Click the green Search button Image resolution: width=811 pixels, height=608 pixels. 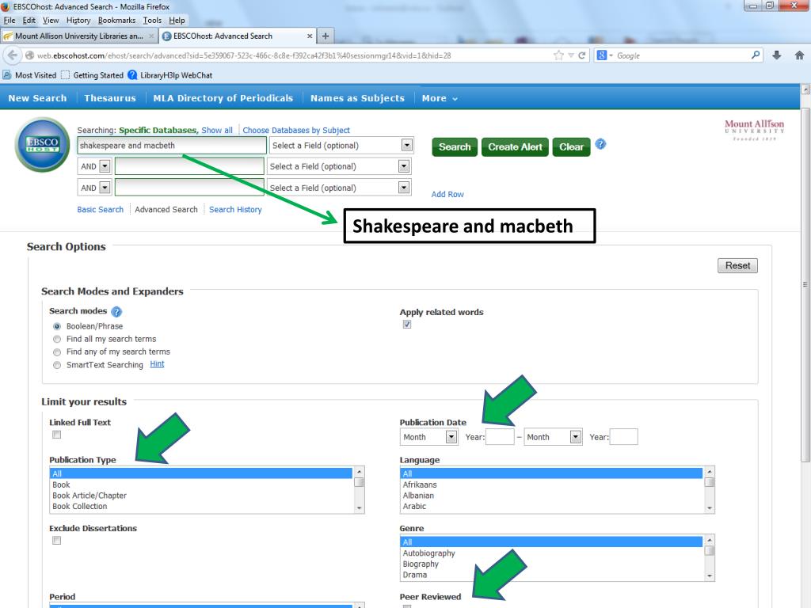[x=455, y=146]
